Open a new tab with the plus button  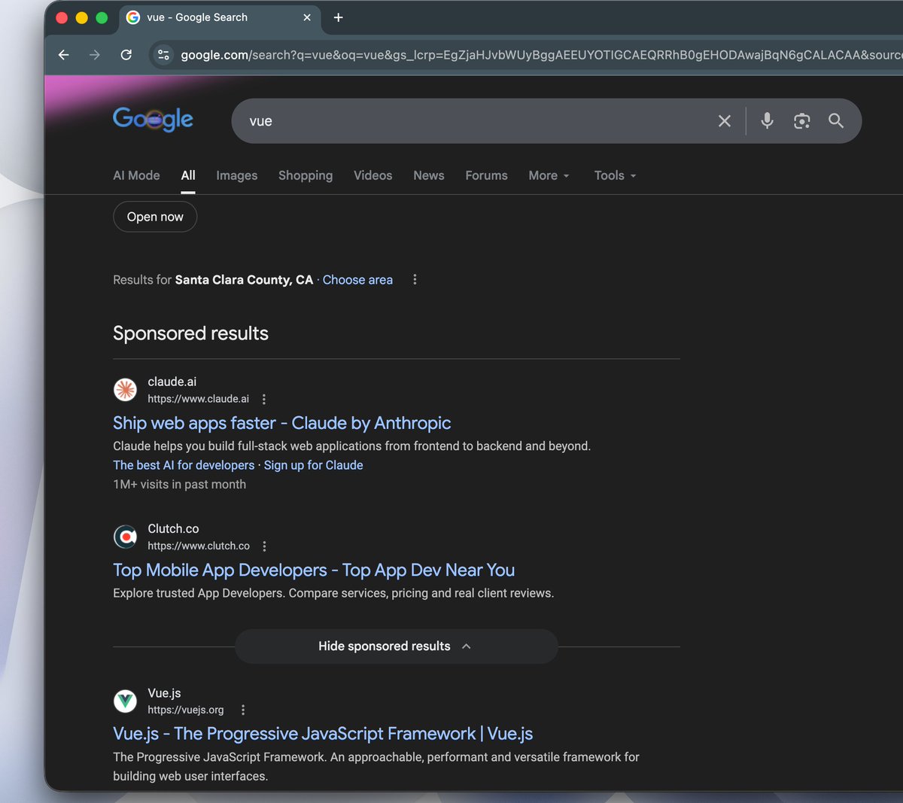pyautogui.click(x=339, y=17)
